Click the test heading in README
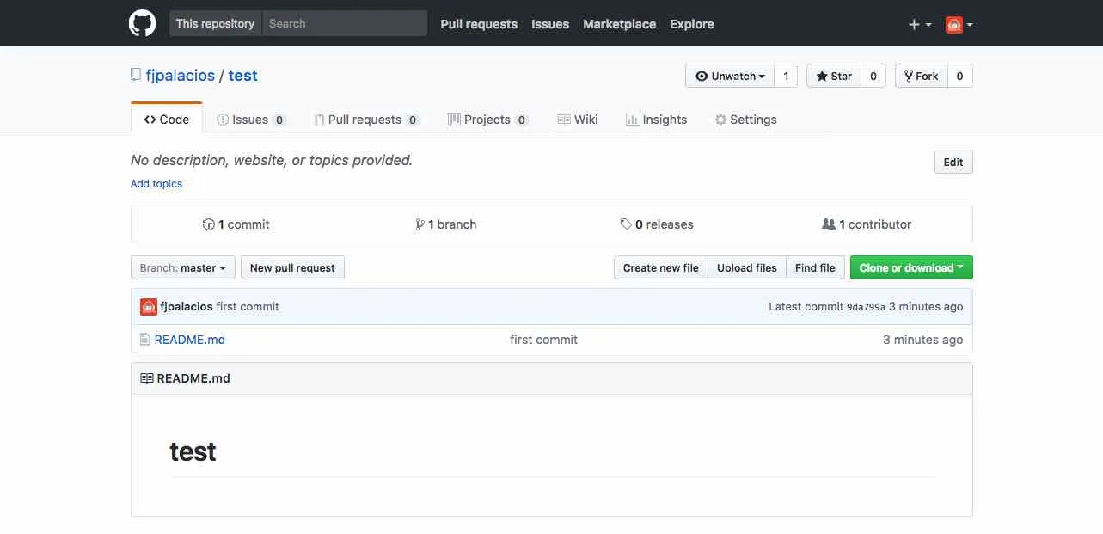The width and height of the screenshot is (1103, 534). click(193, 451)
